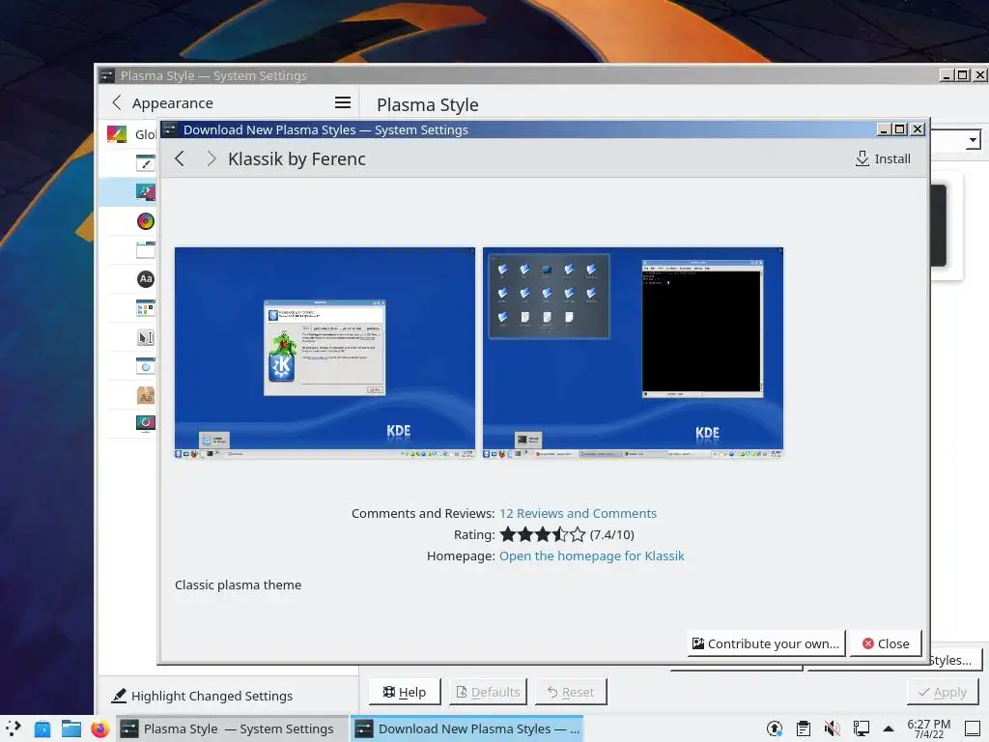
Task: Show the desktop using the taskbar corner button
Action: [x=973, y=728]
